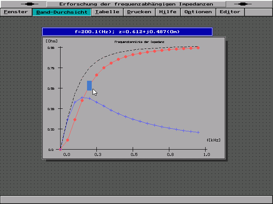Click the rightmost blue plus marker on blue curve
This screenshot has height=204, width=273.
[198, 132]
